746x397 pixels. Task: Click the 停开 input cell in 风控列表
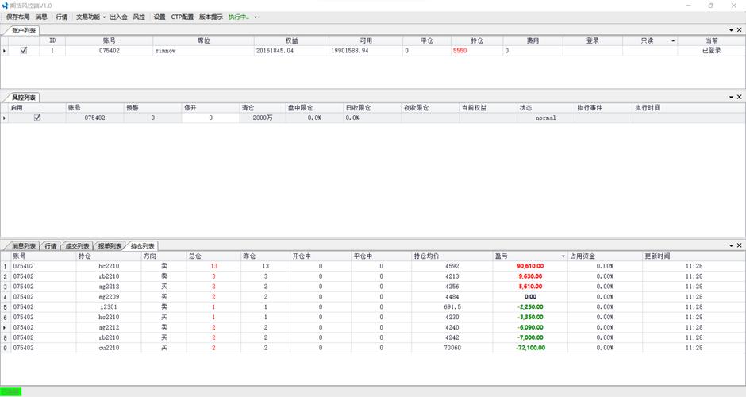click(x=210, y=118)
